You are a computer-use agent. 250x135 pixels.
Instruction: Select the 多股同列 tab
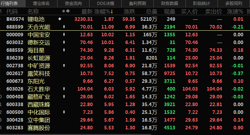point(234,3)
